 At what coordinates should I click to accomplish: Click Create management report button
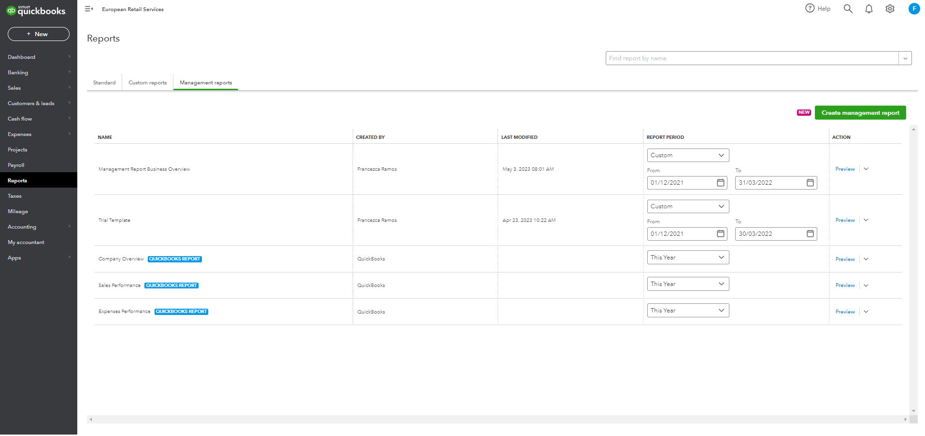(x=860, y=113)
